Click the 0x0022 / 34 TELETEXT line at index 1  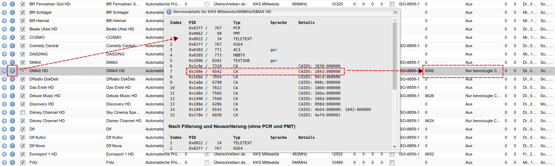tap(211, 39)
